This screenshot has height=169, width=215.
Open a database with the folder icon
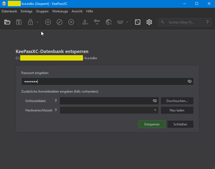pyautogui.click(x=7, y=22)
